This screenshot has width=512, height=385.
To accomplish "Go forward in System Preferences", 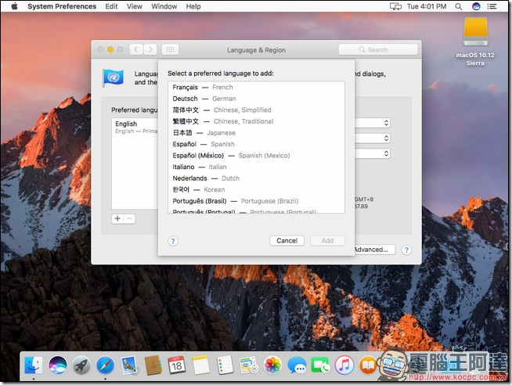I will 150,49.
